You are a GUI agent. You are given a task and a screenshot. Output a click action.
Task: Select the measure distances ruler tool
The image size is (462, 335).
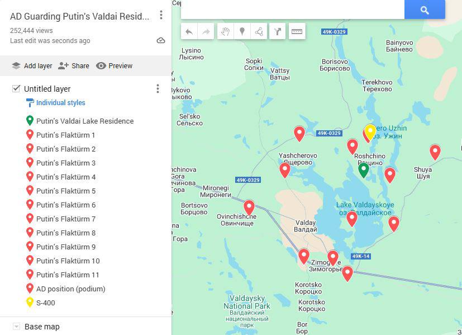[x=297, y=31]
